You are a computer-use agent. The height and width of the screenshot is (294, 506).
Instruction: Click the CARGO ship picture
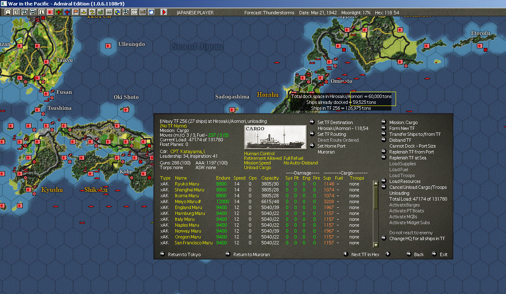(x=276, y=137)
